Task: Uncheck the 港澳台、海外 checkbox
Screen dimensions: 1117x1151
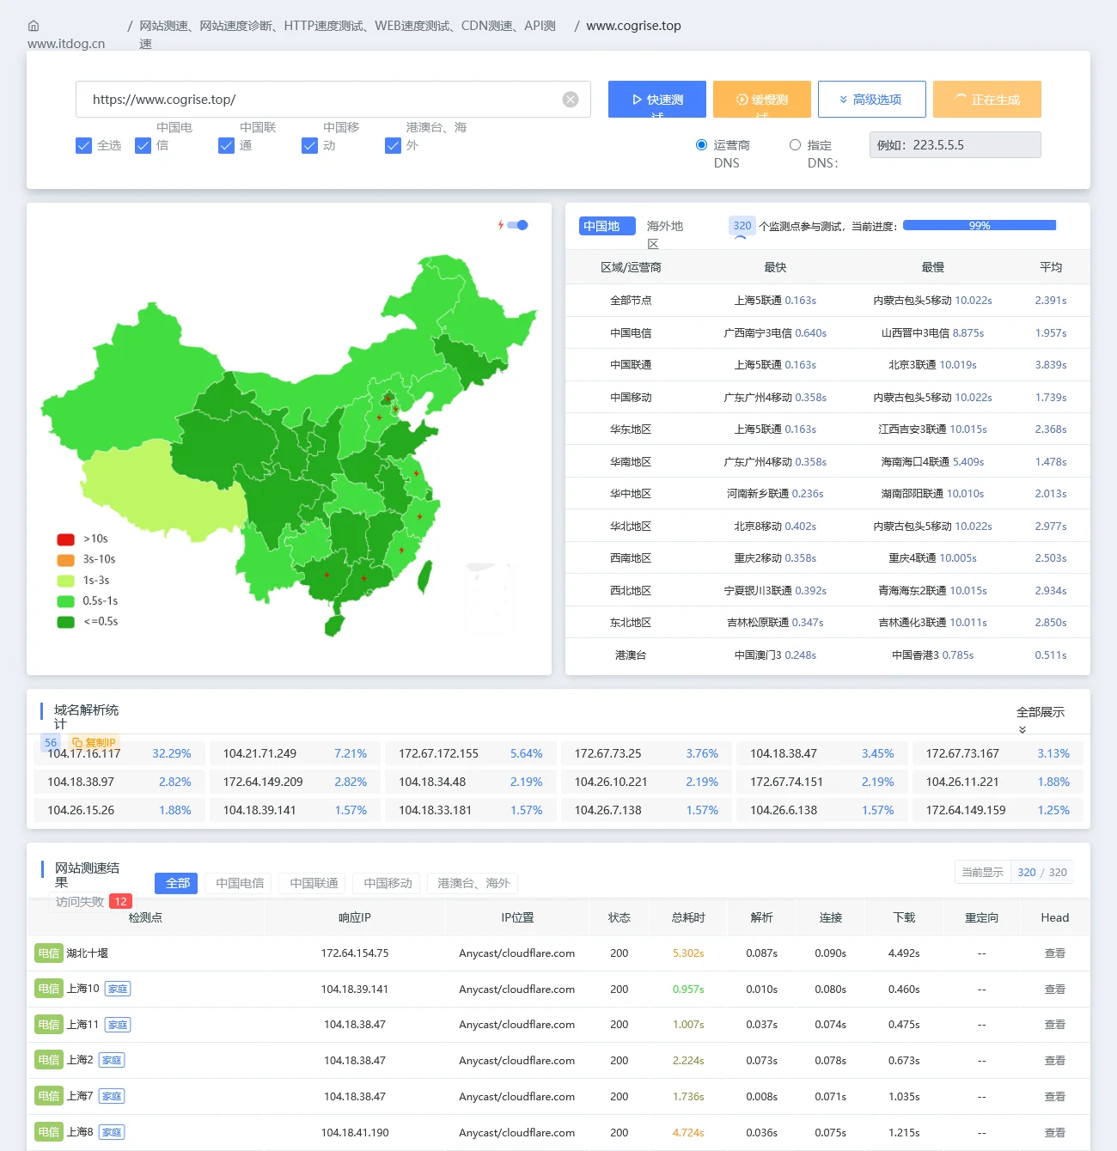Action: [x=393, y=145]
